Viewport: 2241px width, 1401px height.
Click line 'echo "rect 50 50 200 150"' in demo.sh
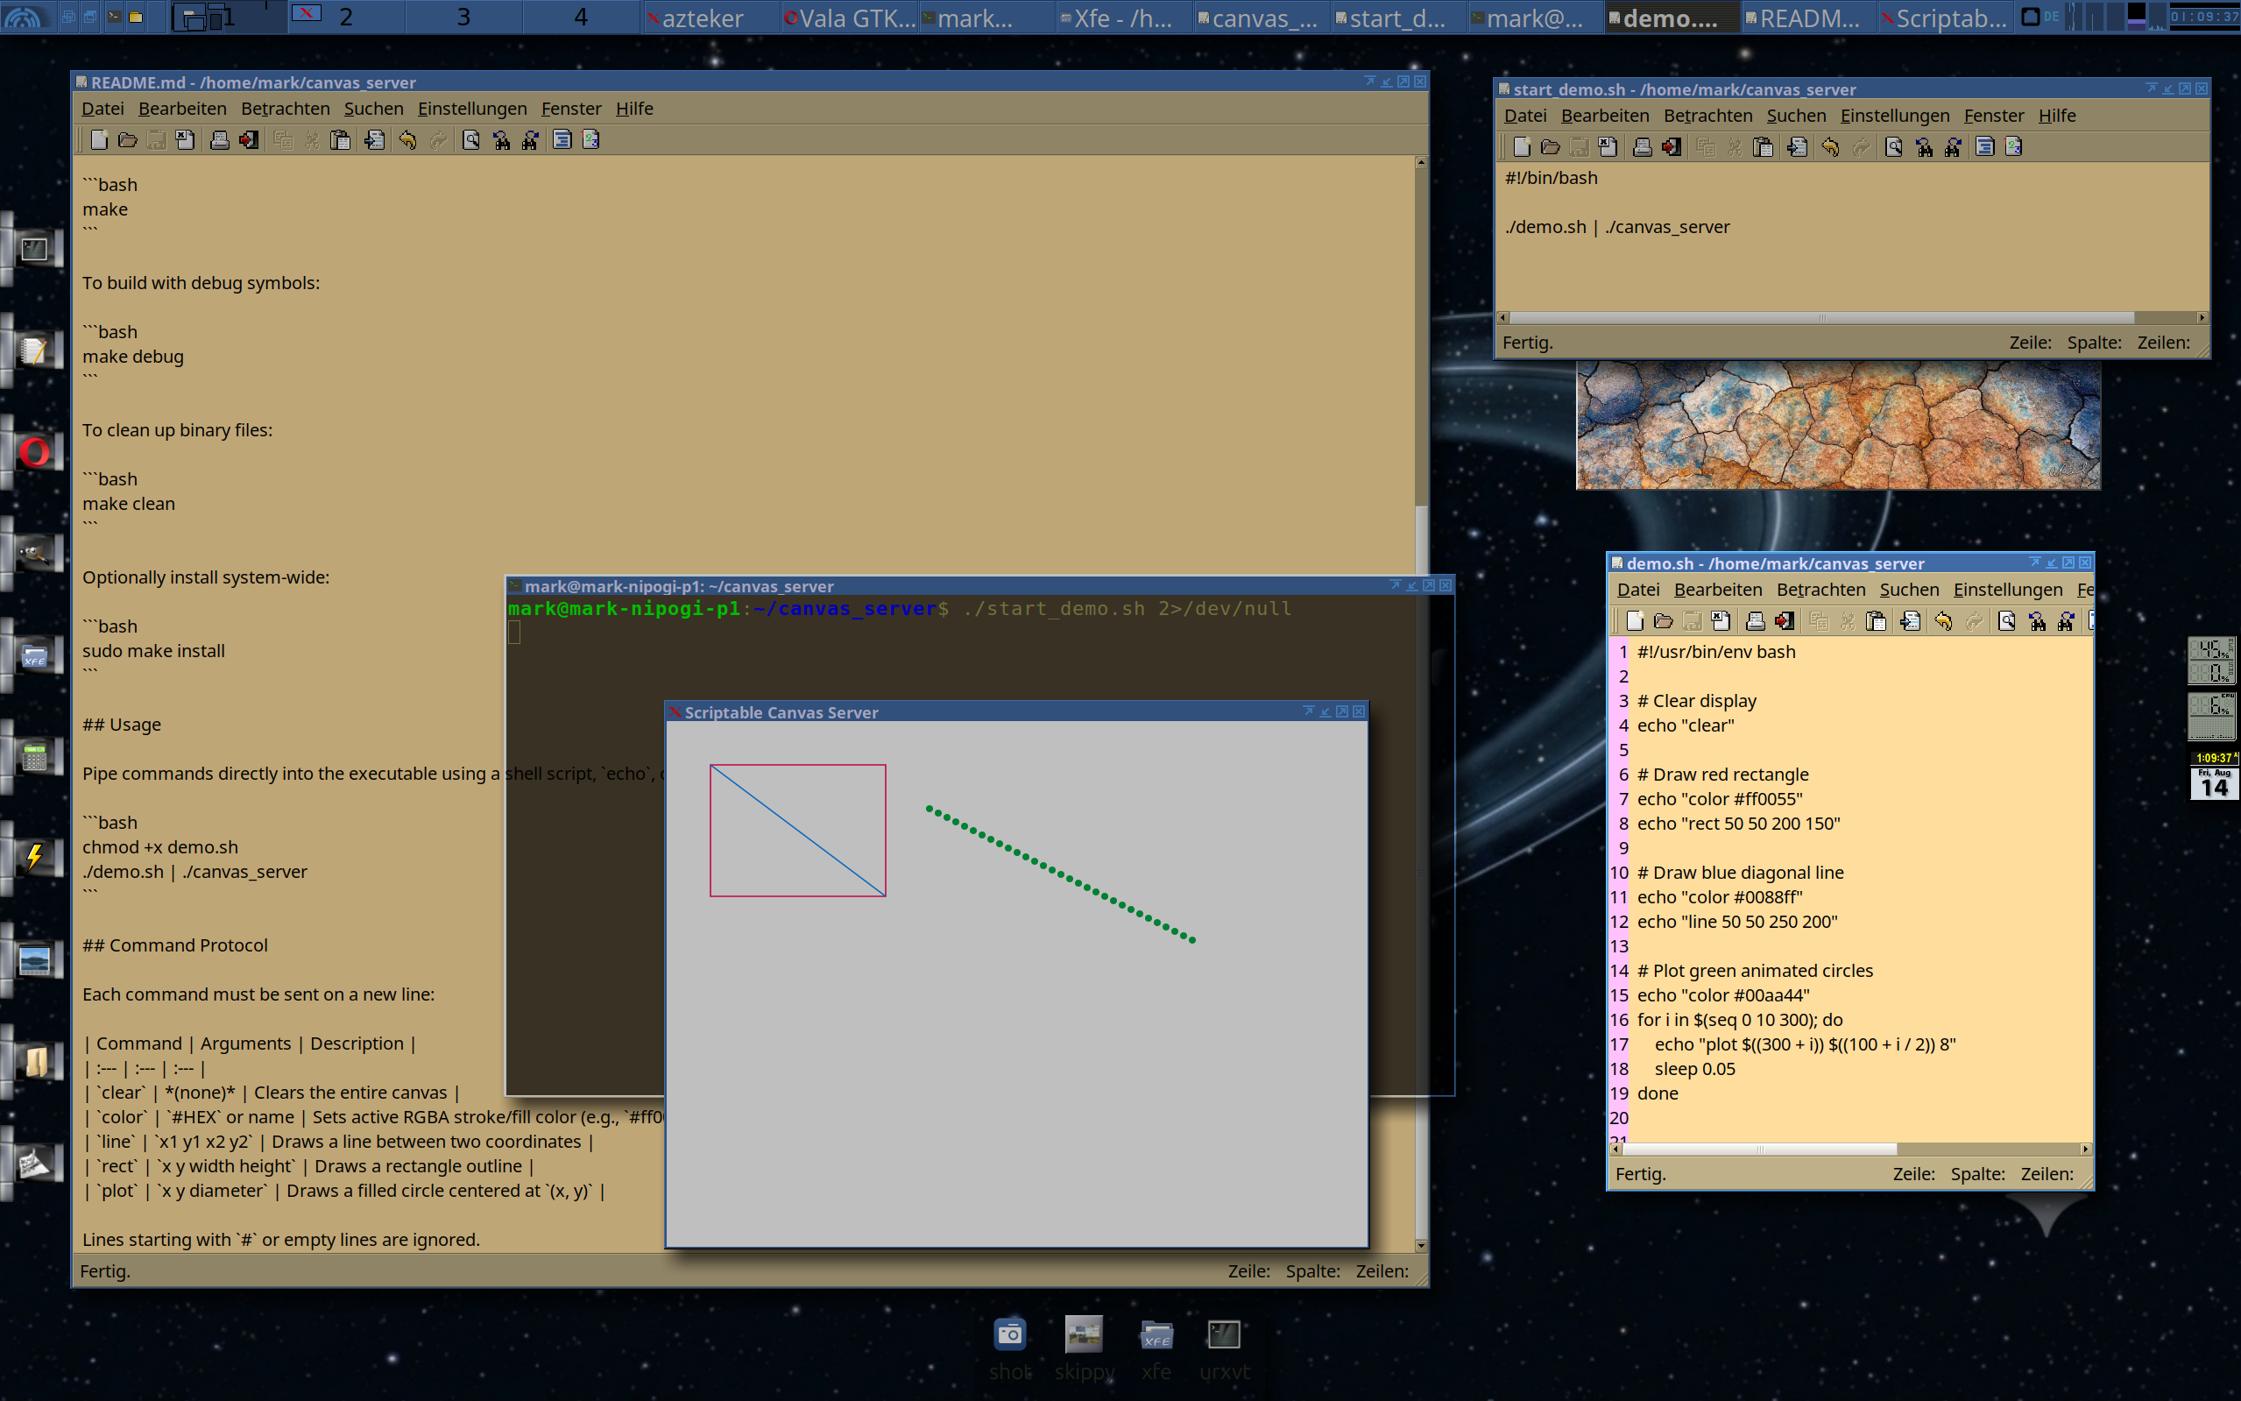click(1738, 823)
